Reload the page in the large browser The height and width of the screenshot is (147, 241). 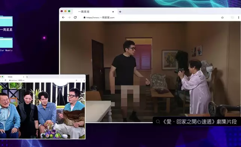(x=75, y=17)
